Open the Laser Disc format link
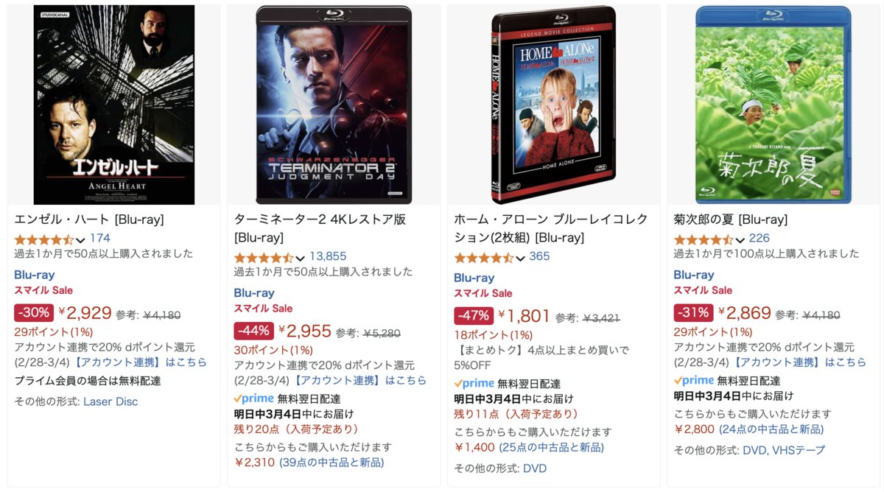This screenshot has width=884, height=492. coord(110,401)
